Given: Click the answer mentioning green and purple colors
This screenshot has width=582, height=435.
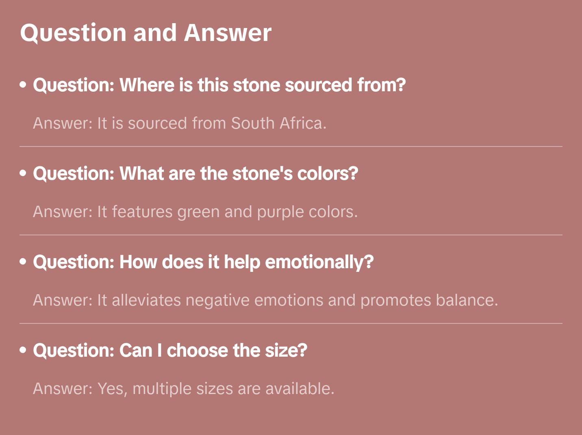Looking at the screenshot, I should pos(195,212).
